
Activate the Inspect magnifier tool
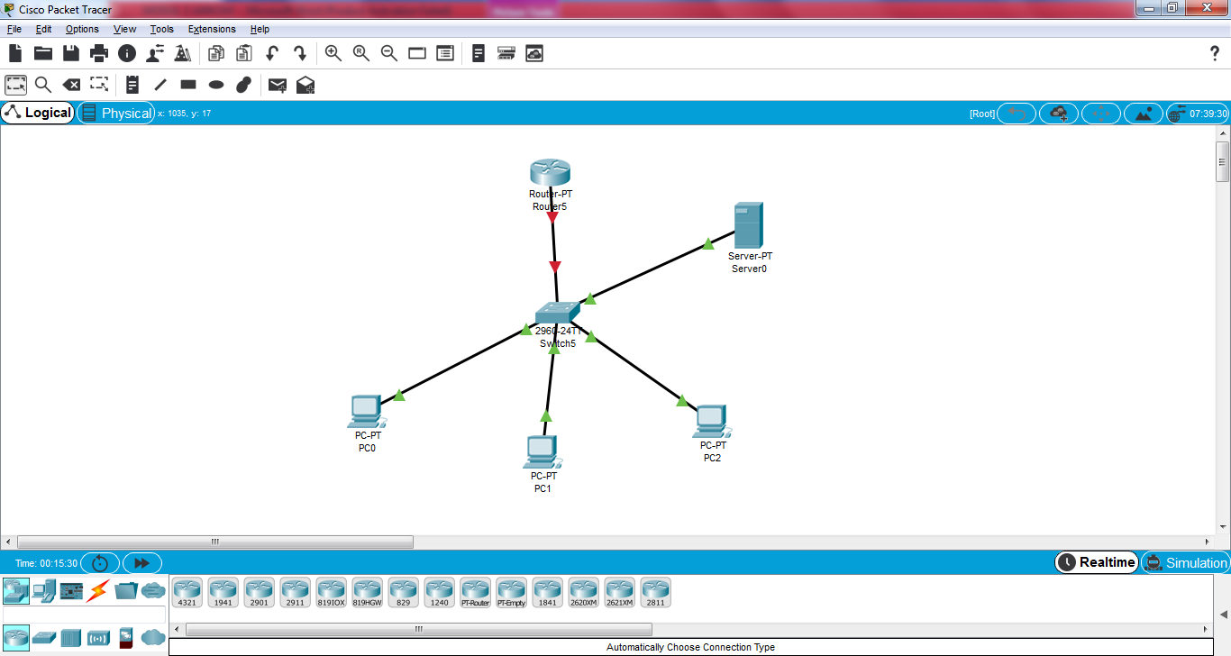43,85
